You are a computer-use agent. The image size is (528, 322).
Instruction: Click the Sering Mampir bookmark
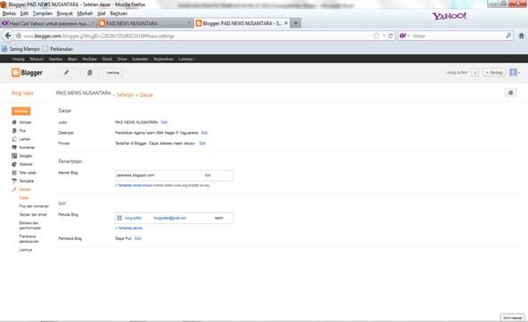tap(20, 49)
